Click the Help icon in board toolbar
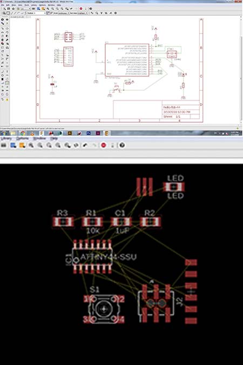 click(x=122, y=145)
